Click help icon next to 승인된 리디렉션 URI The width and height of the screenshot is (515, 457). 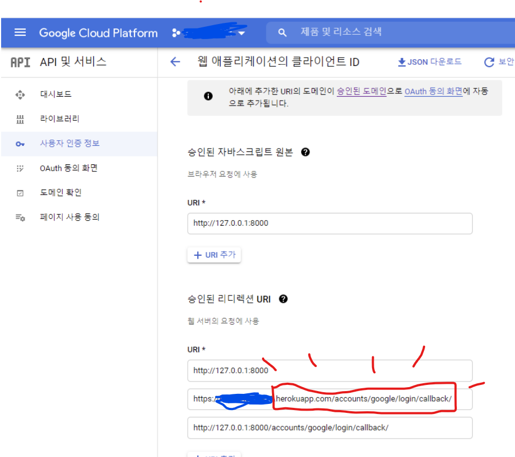pyautogui.click(x=283, y=299)
